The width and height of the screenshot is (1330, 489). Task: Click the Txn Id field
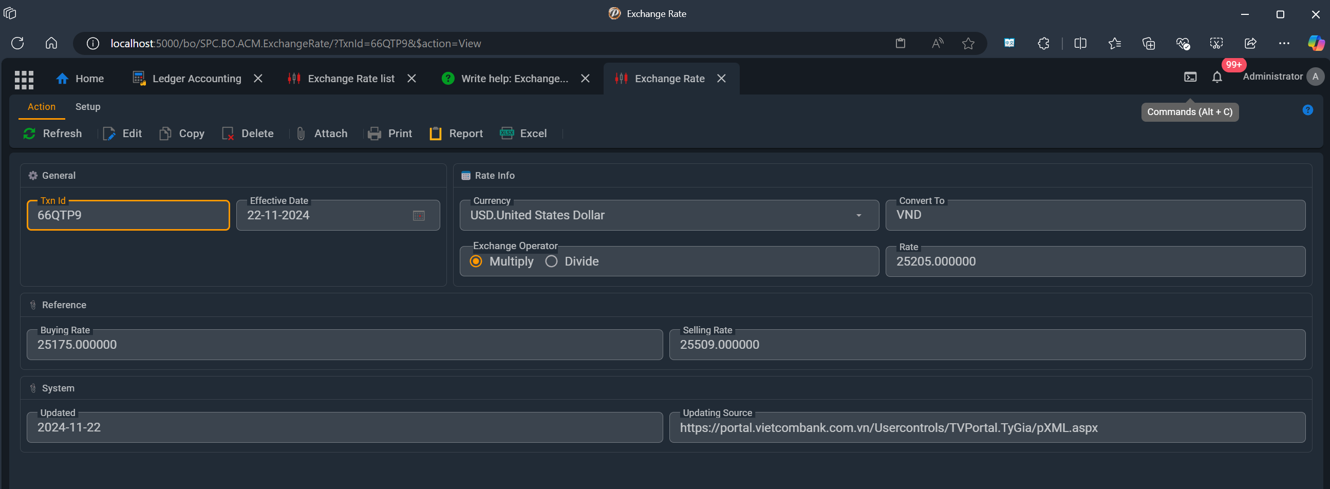coord(128,215)
